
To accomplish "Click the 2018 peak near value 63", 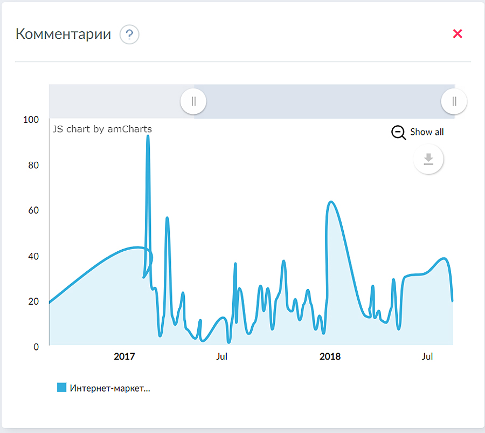I will [x=331, y=202].
